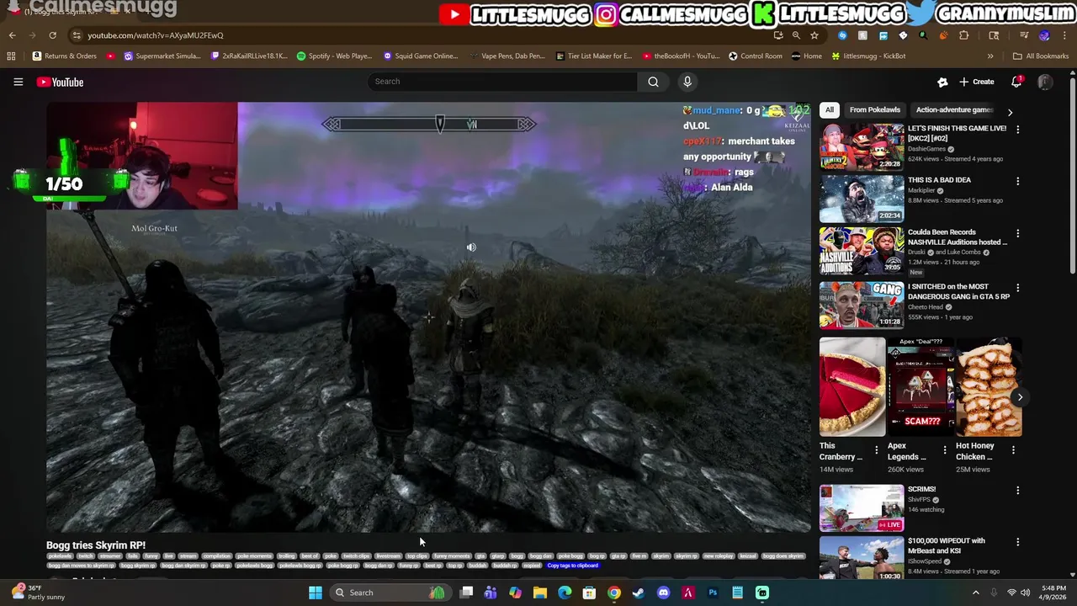Click the volume icon on the video
The image size is (1077, 606).
pos(471,247)
